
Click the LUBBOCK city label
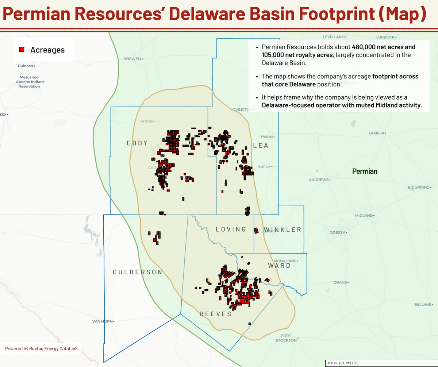385,37
